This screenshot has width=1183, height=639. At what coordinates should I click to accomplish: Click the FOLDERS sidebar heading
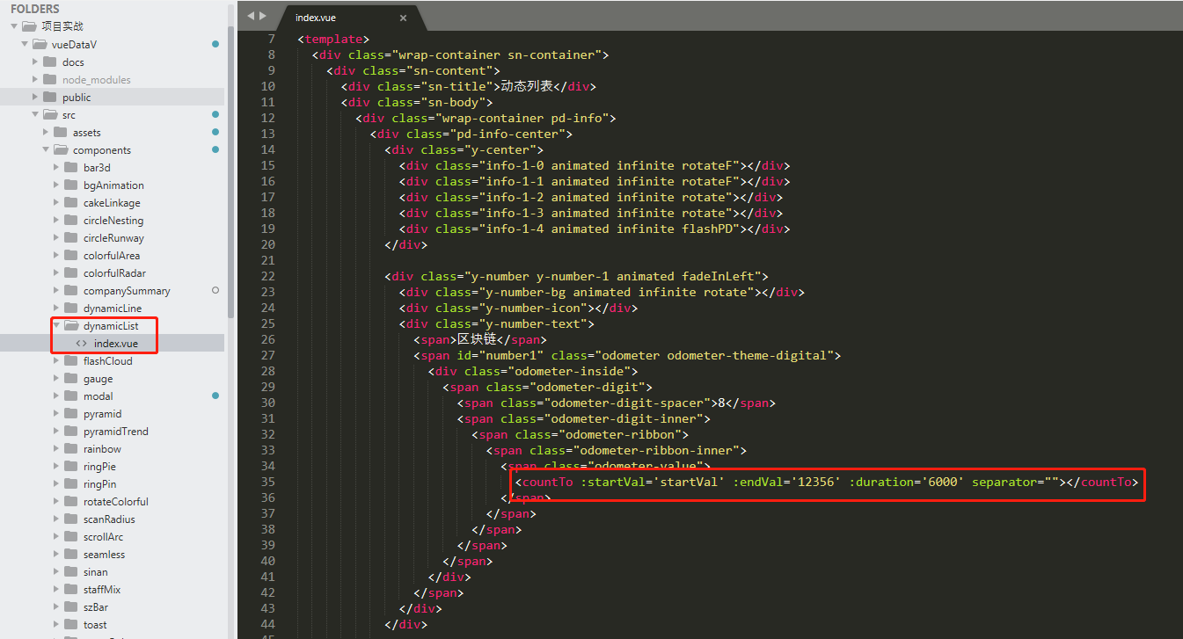[x=35, y=9]
